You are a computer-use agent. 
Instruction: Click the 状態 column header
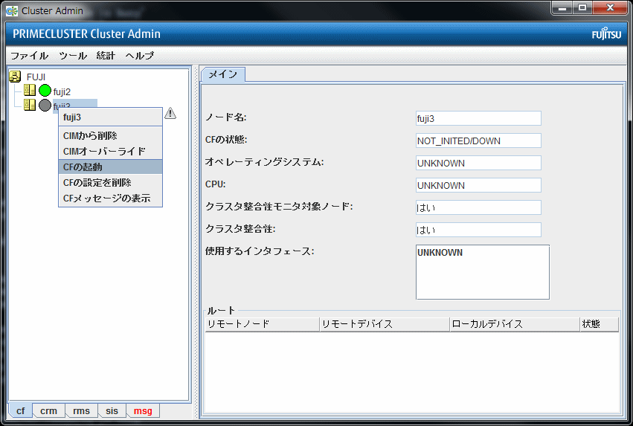click(x=599, y=324)
